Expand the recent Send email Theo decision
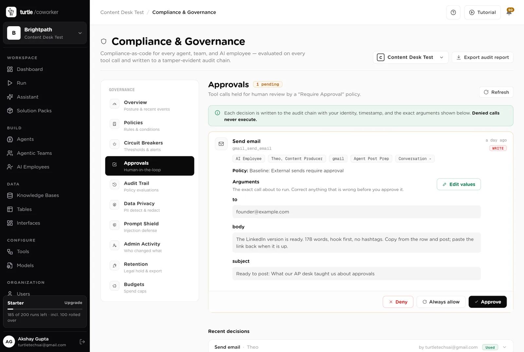The width and height of the screenshot is (524, 352). pyautogui.click(x=505, y=347)
